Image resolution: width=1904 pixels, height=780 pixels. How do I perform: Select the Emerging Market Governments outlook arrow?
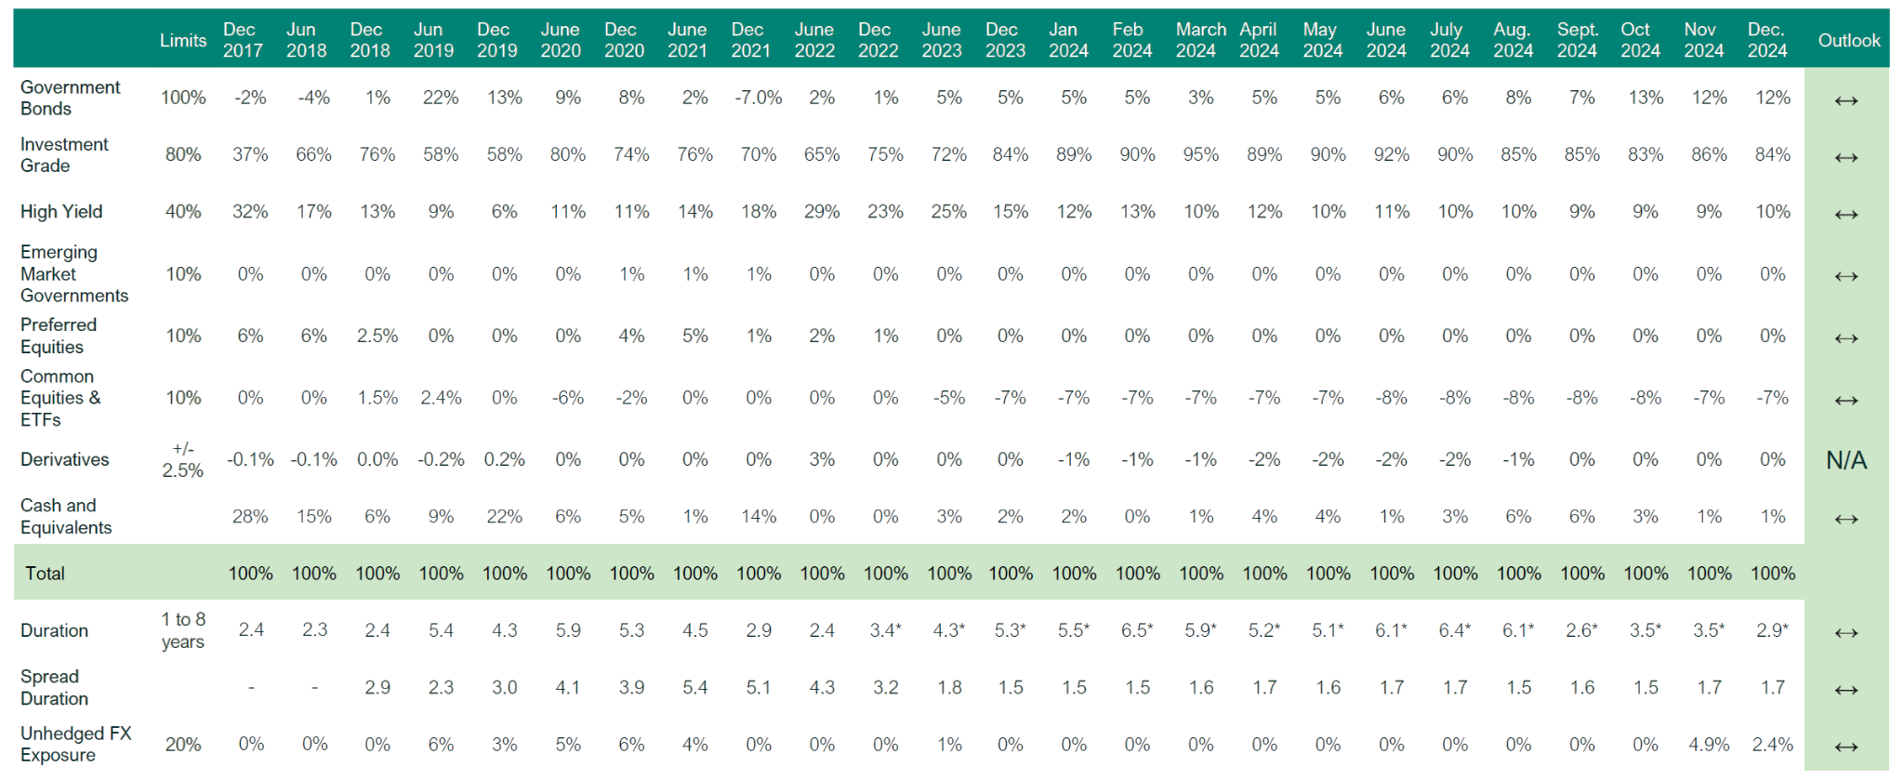click(x=1845, y=276)
